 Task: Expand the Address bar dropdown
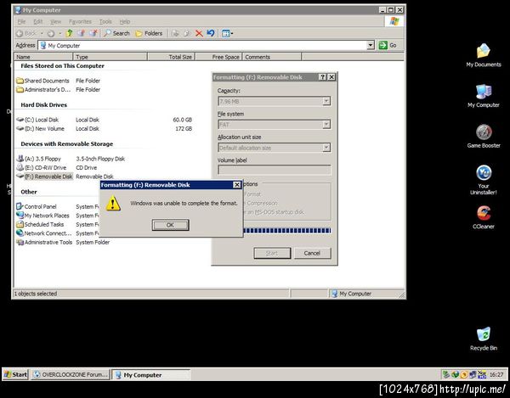click(371, 45)
